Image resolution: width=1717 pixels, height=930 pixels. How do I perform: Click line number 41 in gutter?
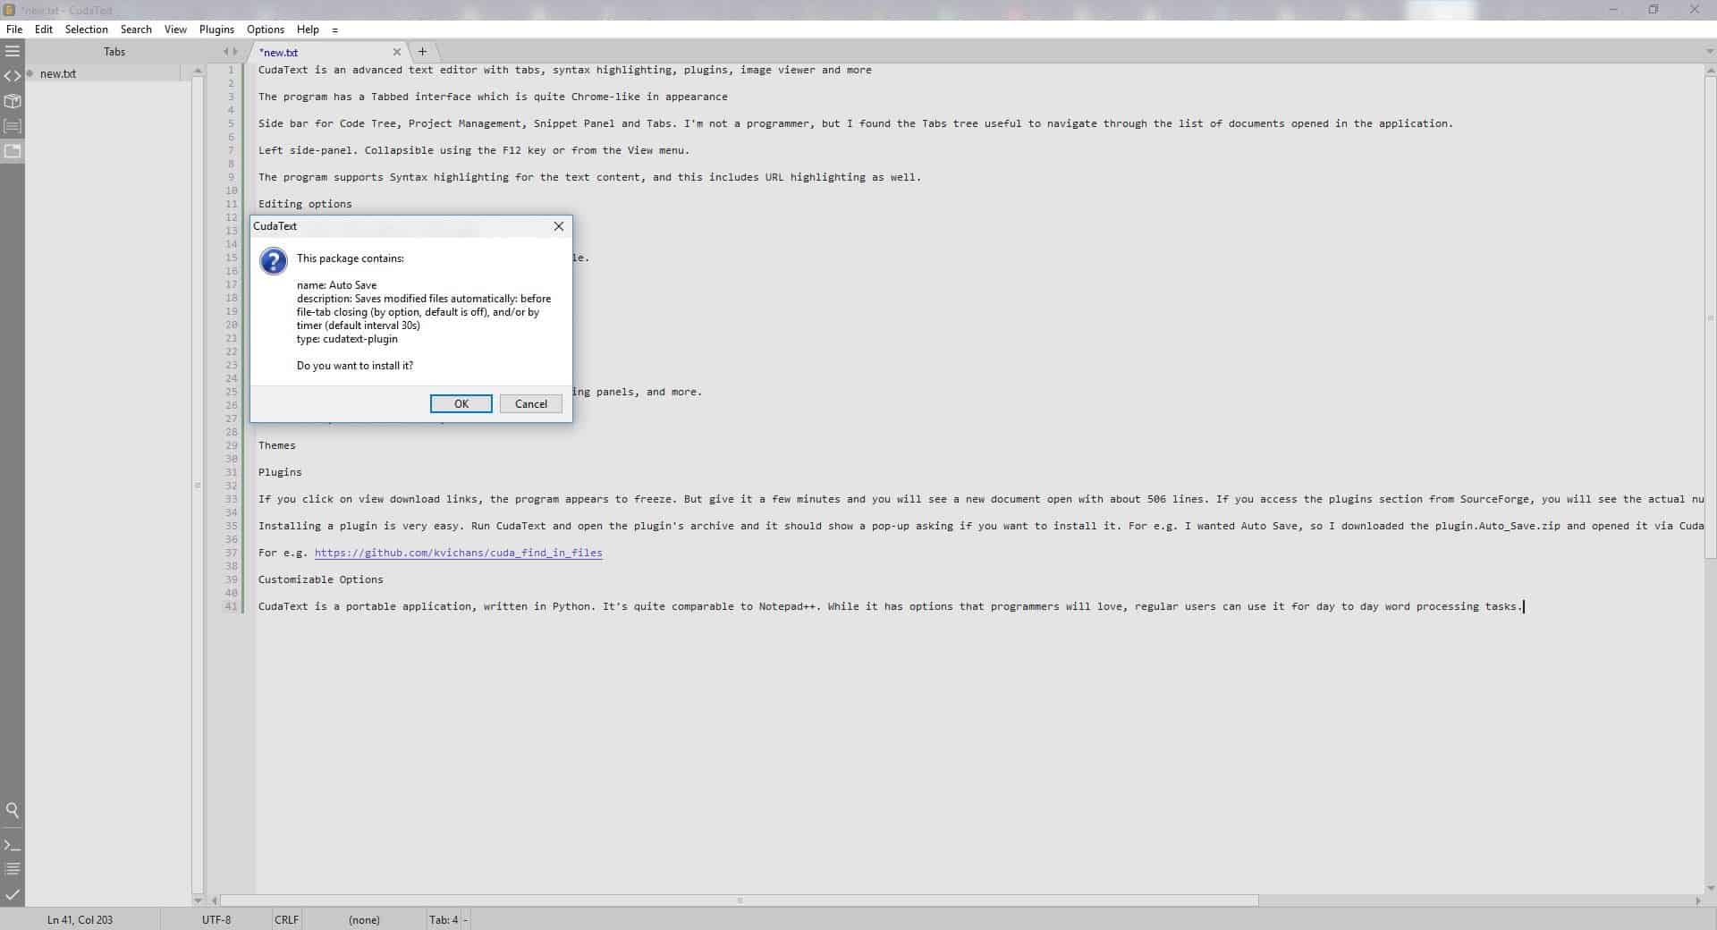231,606
